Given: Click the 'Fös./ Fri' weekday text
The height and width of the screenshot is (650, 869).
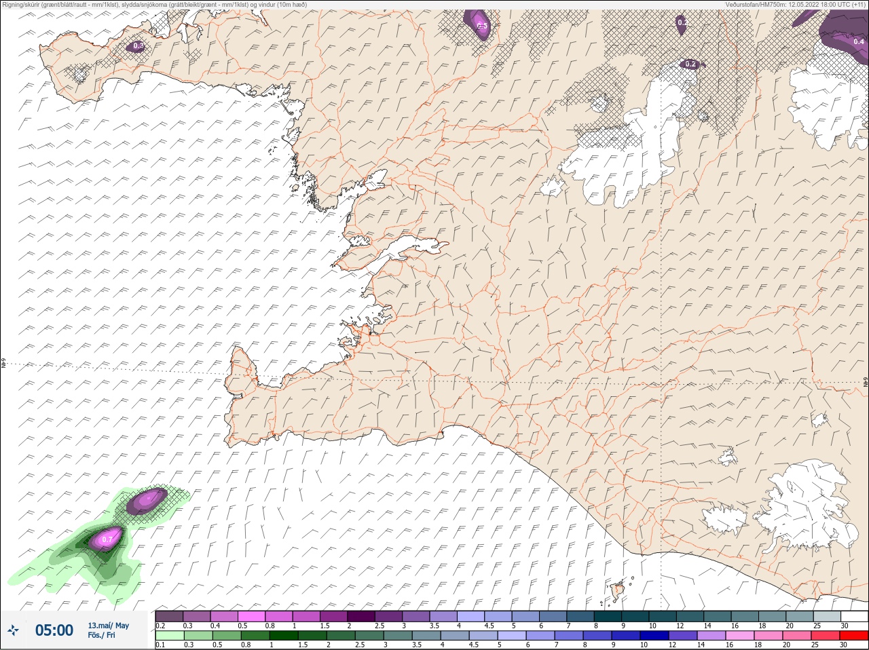Looking at the screenshot, I should [x=101, y=635].
